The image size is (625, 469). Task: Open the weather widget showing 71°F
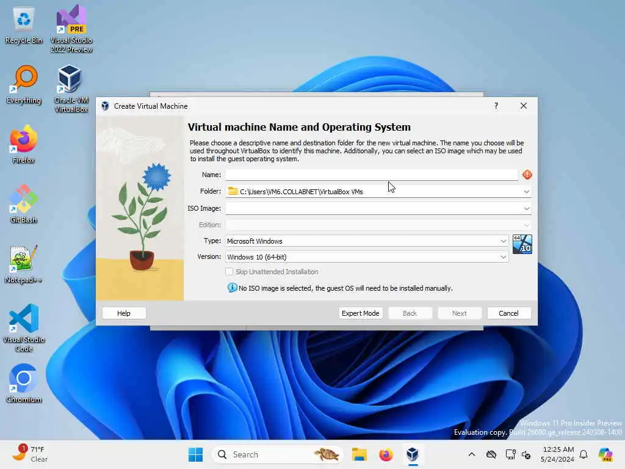click(x=29, y=454)
